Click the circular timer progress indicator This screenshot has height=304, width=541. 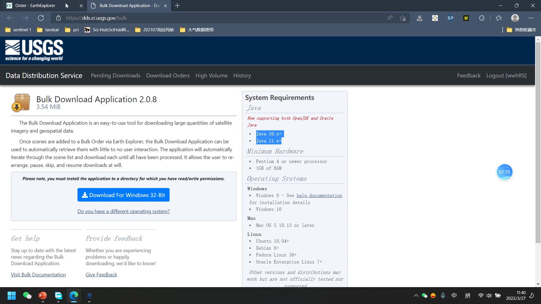[504, 171]
